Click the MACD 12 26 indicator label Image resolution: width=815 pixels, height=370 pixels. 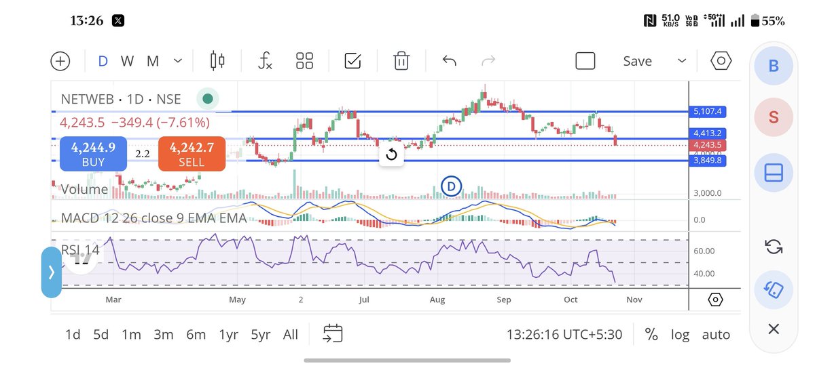coord(153,218)
